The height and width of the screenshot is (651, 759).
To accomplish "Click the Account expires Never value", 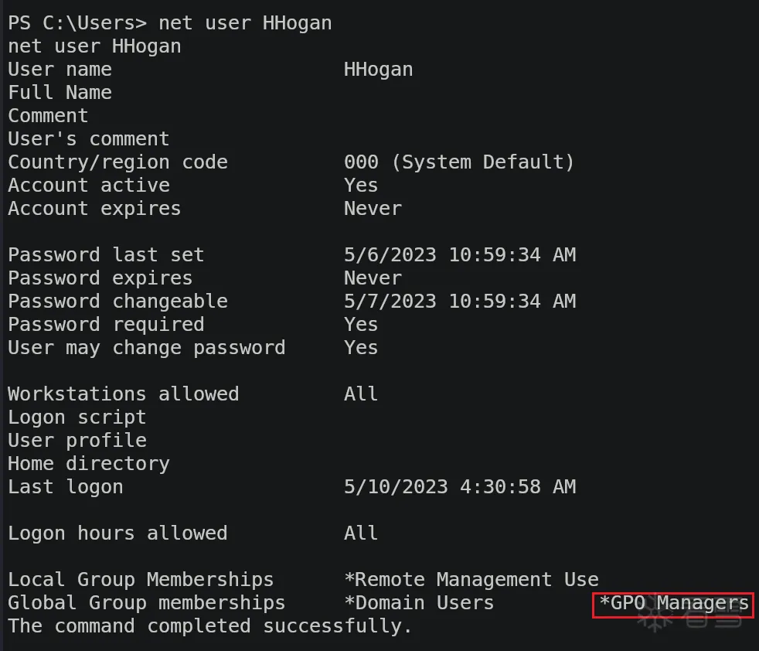I will (373, 209).
